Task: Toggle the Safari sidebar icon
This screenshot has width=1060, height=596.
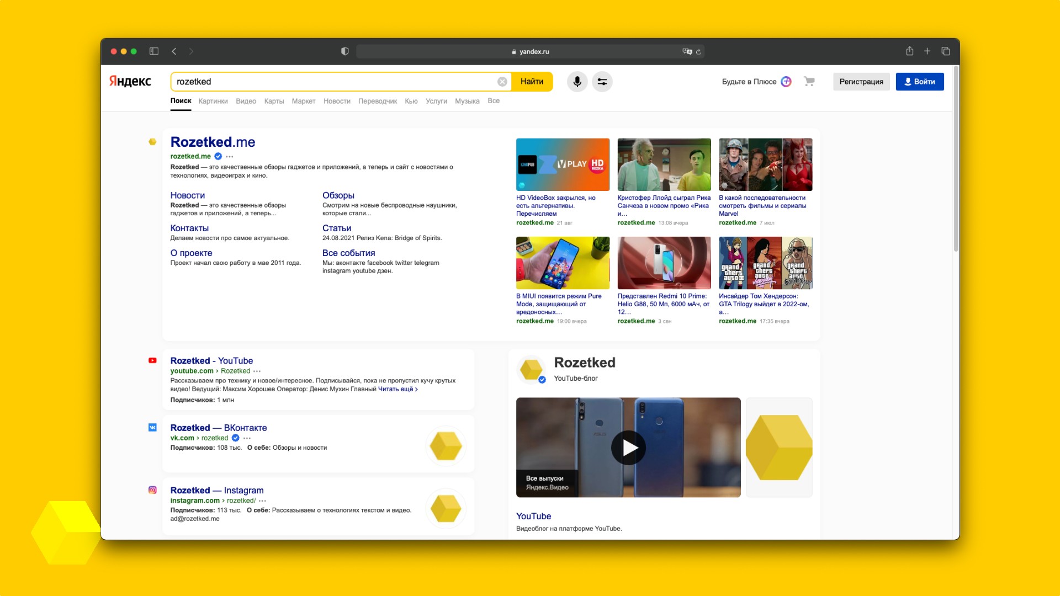Action: (154, 51)
